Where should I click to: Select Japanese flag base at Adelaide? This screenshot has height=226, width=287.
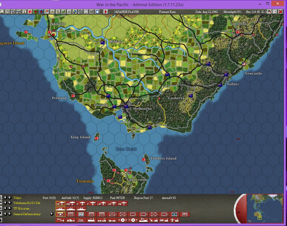(50, 32)
